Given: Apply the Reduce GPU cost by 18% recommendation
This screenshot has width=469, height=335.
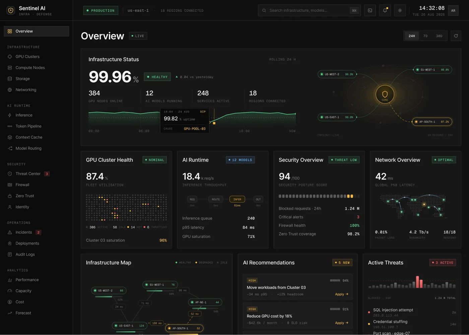Looking at the screenshot, I should 341,323.
